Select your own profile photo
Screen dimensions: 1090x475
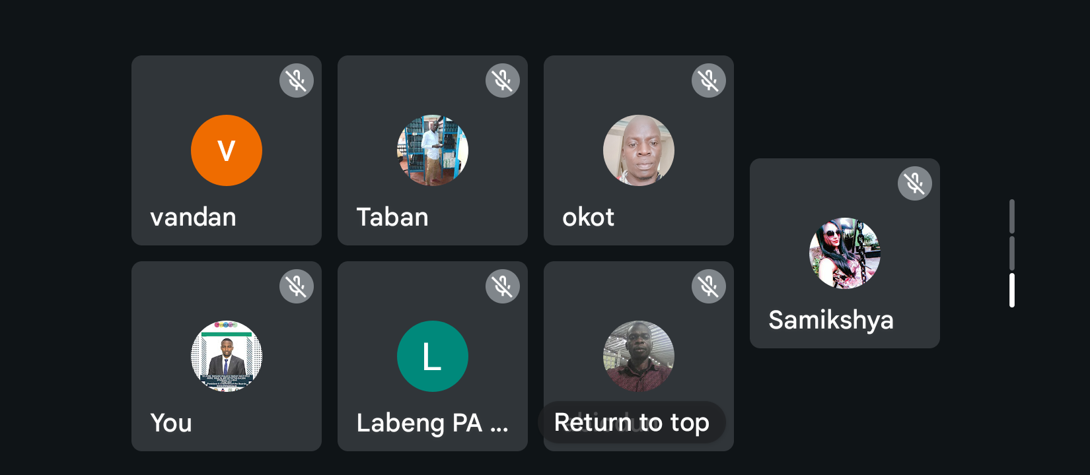coord(227,356)
